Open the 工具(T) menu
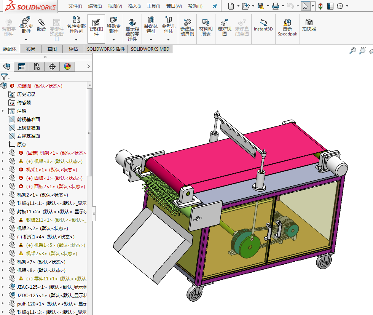The width and height of the screenshot is (373, 315). click(x=153, y=6)
